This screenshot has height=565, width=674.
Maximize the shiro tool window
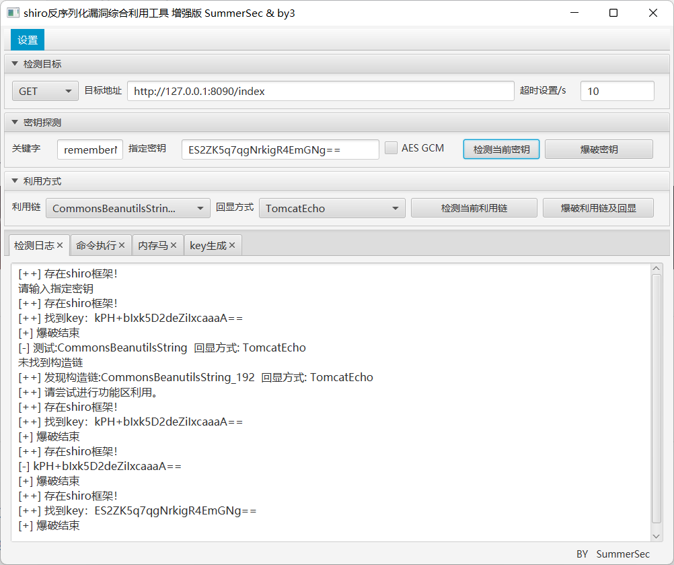point(613,13)
